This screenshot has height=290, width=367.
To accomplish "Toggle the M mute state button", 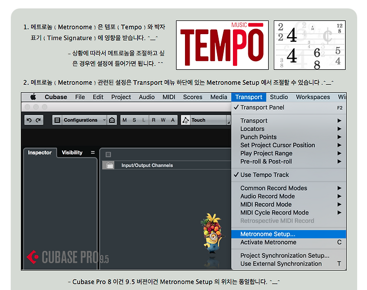I will coord(125,120).
